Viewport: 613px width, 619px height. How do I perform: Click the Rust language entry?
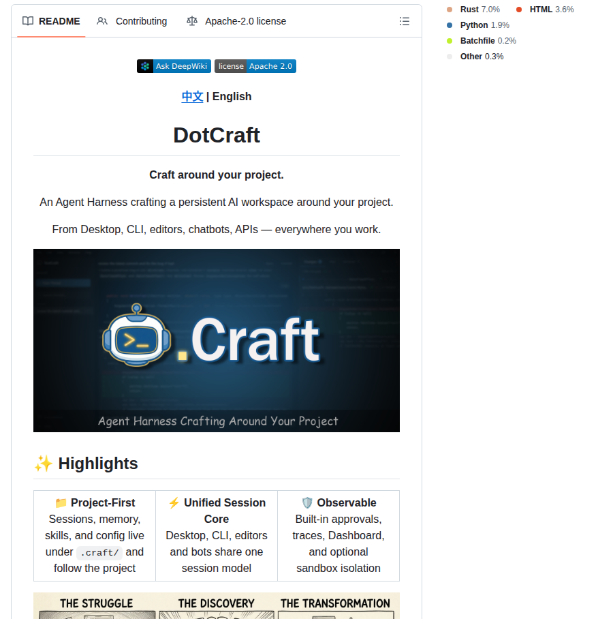[x=473, y=10]
